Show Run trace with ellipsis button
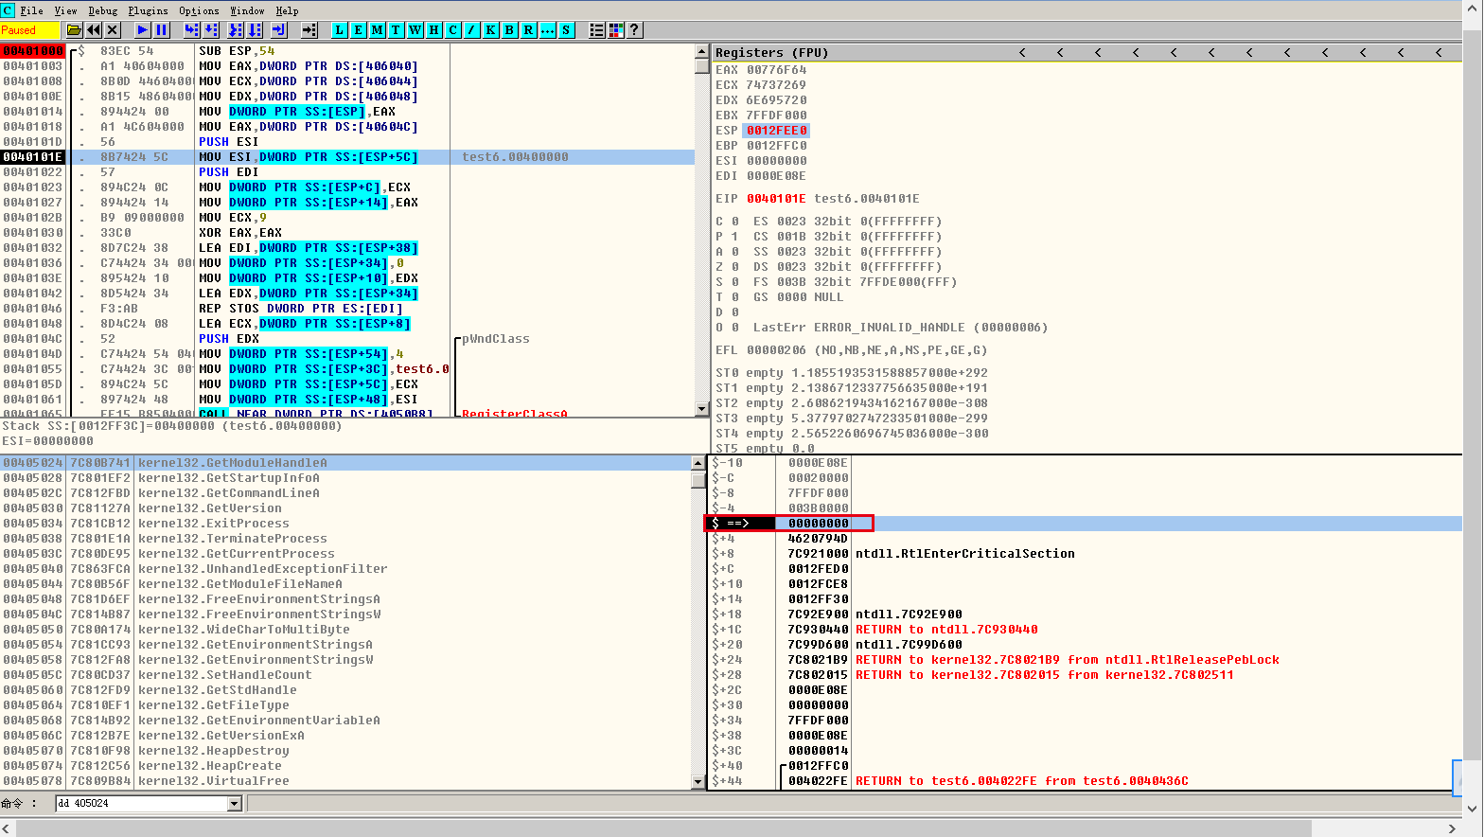 coord(548,30)
